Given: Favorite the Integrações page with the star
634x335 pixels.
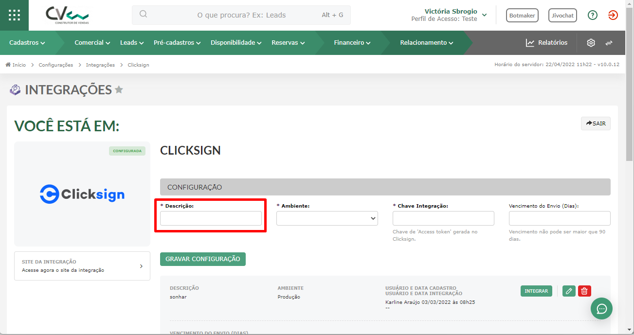Looking at the screenshot, I should 119,90.
